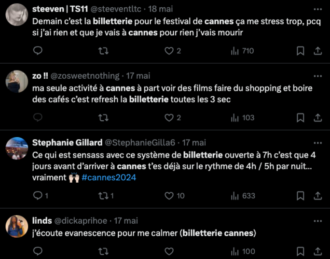Open steeven | TS11 profile name
Viewport: 330px width, 259px height.
(60, 9)
